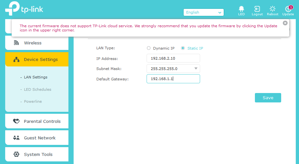Image resolution: width=299 pixels, height=164 pixels.
Task: Expand the Subnet Mask dropdown
Action: pos(196,68)
